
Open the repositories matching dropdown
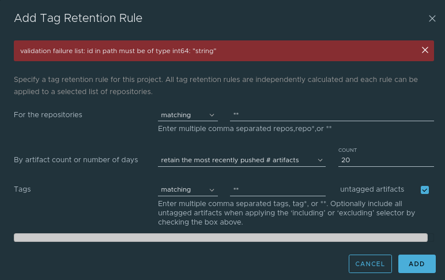(x=187, y=115)
